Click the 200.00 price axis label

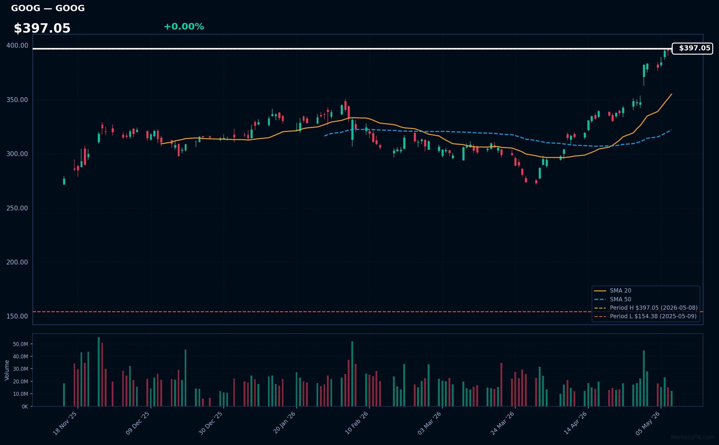tap(17, 262)
